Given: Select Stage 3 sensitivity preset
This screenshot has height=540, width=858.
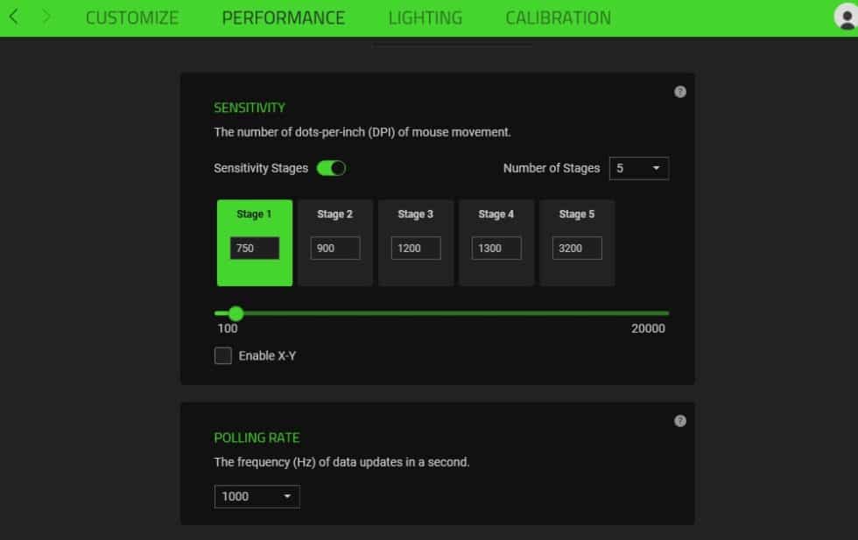Looking at the screenshot, I should [x=415, y=214].
